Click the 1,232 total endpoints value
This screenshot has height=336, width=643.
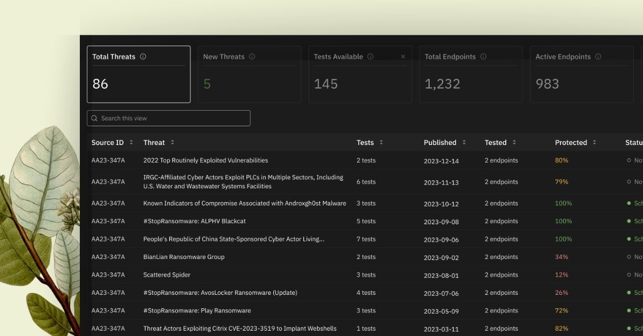point(443,84)
